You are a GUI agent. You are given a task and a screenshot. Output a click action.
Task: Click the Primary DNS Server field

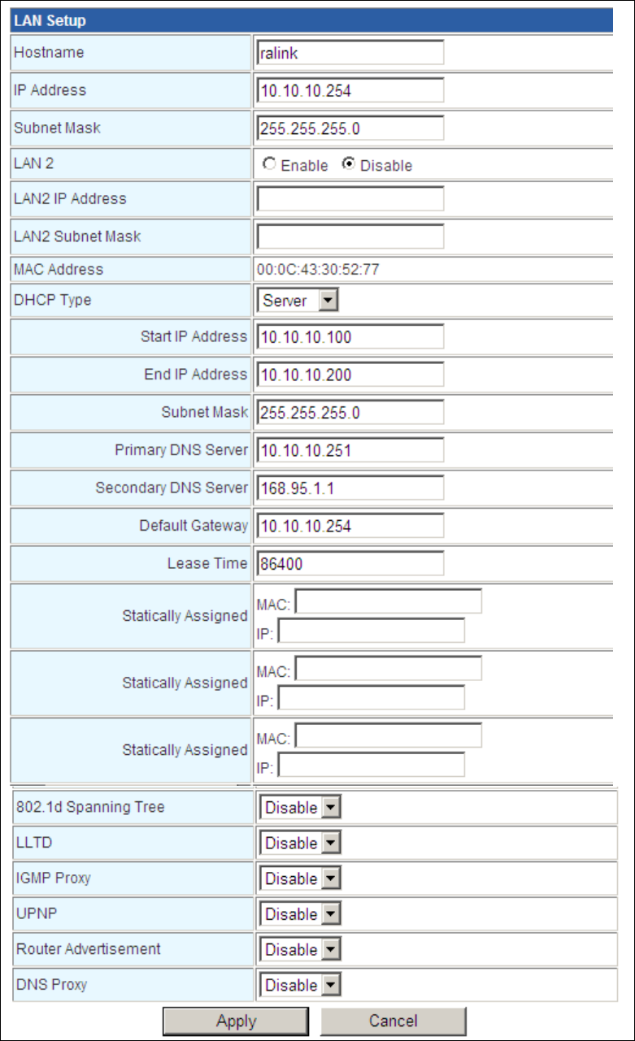click(x=350, y=450)
